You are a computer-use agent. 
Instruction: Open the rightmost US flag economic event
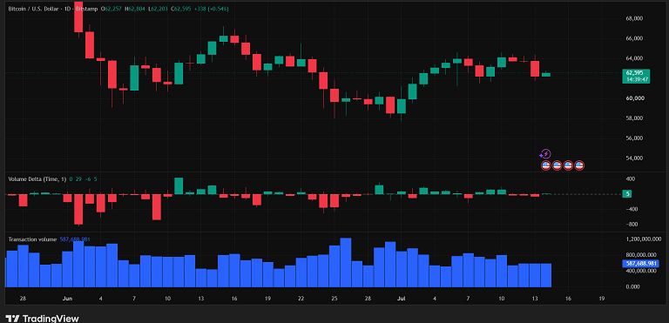[579, 165]
